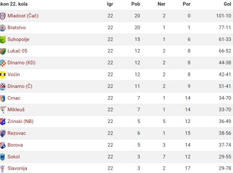Click the Lukač 05 club crest icon
This screenshot has width=233, height=173.
click(x=2, y=51)
